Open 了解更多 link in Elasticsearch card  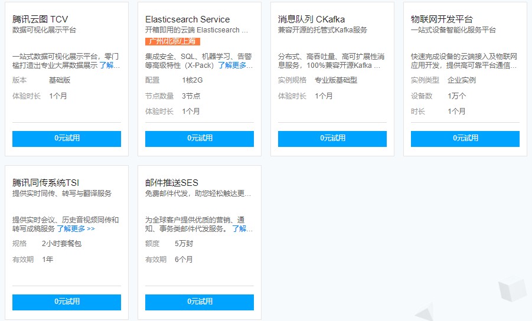235,65
